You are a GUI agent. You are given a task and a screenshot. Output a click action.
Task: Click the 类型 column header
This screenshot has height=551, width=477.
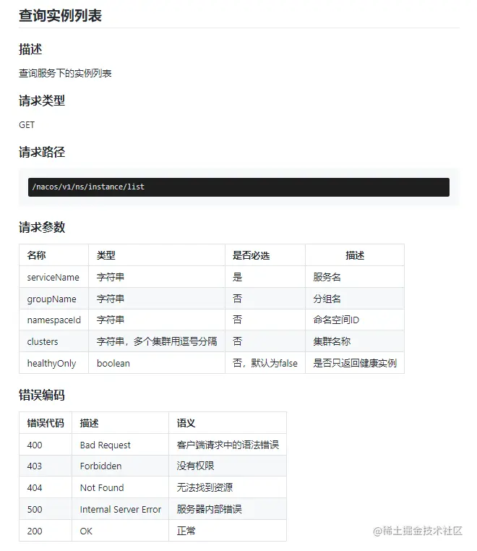pos(106,255)
